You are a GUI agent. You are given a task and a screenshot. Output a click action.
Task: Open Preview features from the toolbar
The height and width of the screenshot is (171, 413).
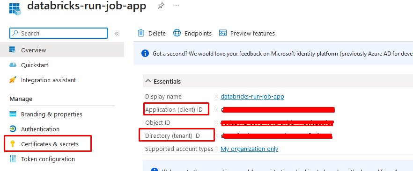pos(252,34)
